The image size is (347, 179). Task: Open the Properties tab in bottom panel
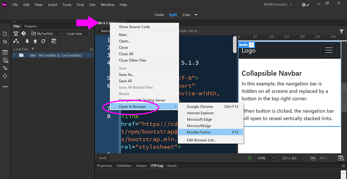pyautogui.click(x=104, y=166)
